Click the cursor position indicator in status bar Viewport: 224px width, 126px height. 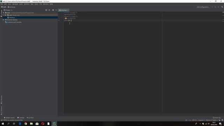click(186, 120)
